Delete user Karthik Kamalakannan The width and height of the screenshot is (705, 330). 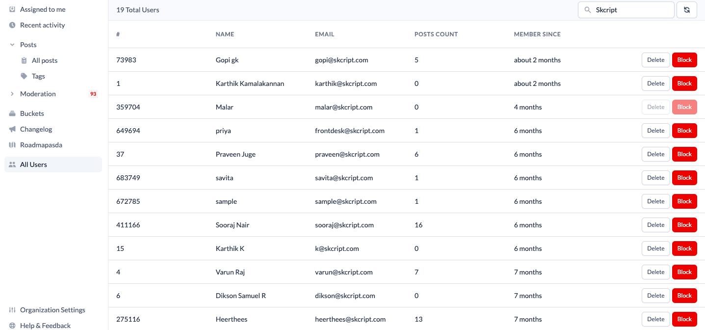click(x=655, y=83)
